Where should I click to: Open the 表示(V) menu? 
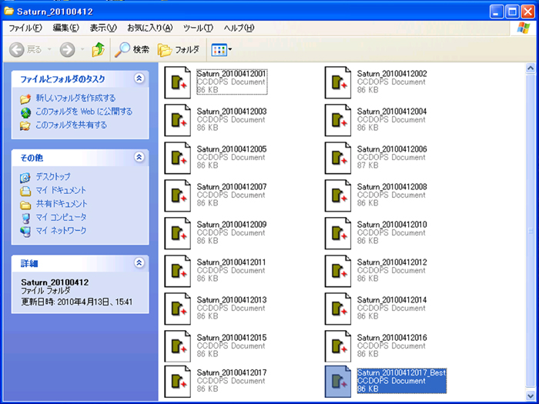(103, 28)
